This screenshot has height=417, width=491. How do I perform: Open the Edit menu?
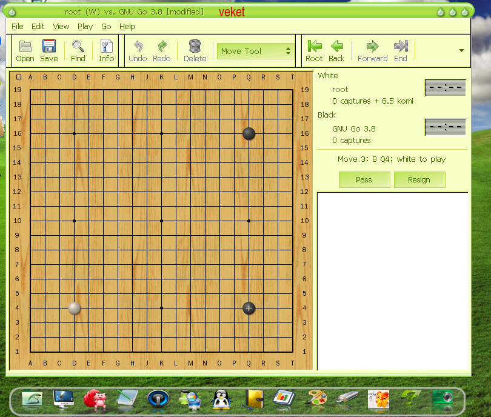coord(38,27)
